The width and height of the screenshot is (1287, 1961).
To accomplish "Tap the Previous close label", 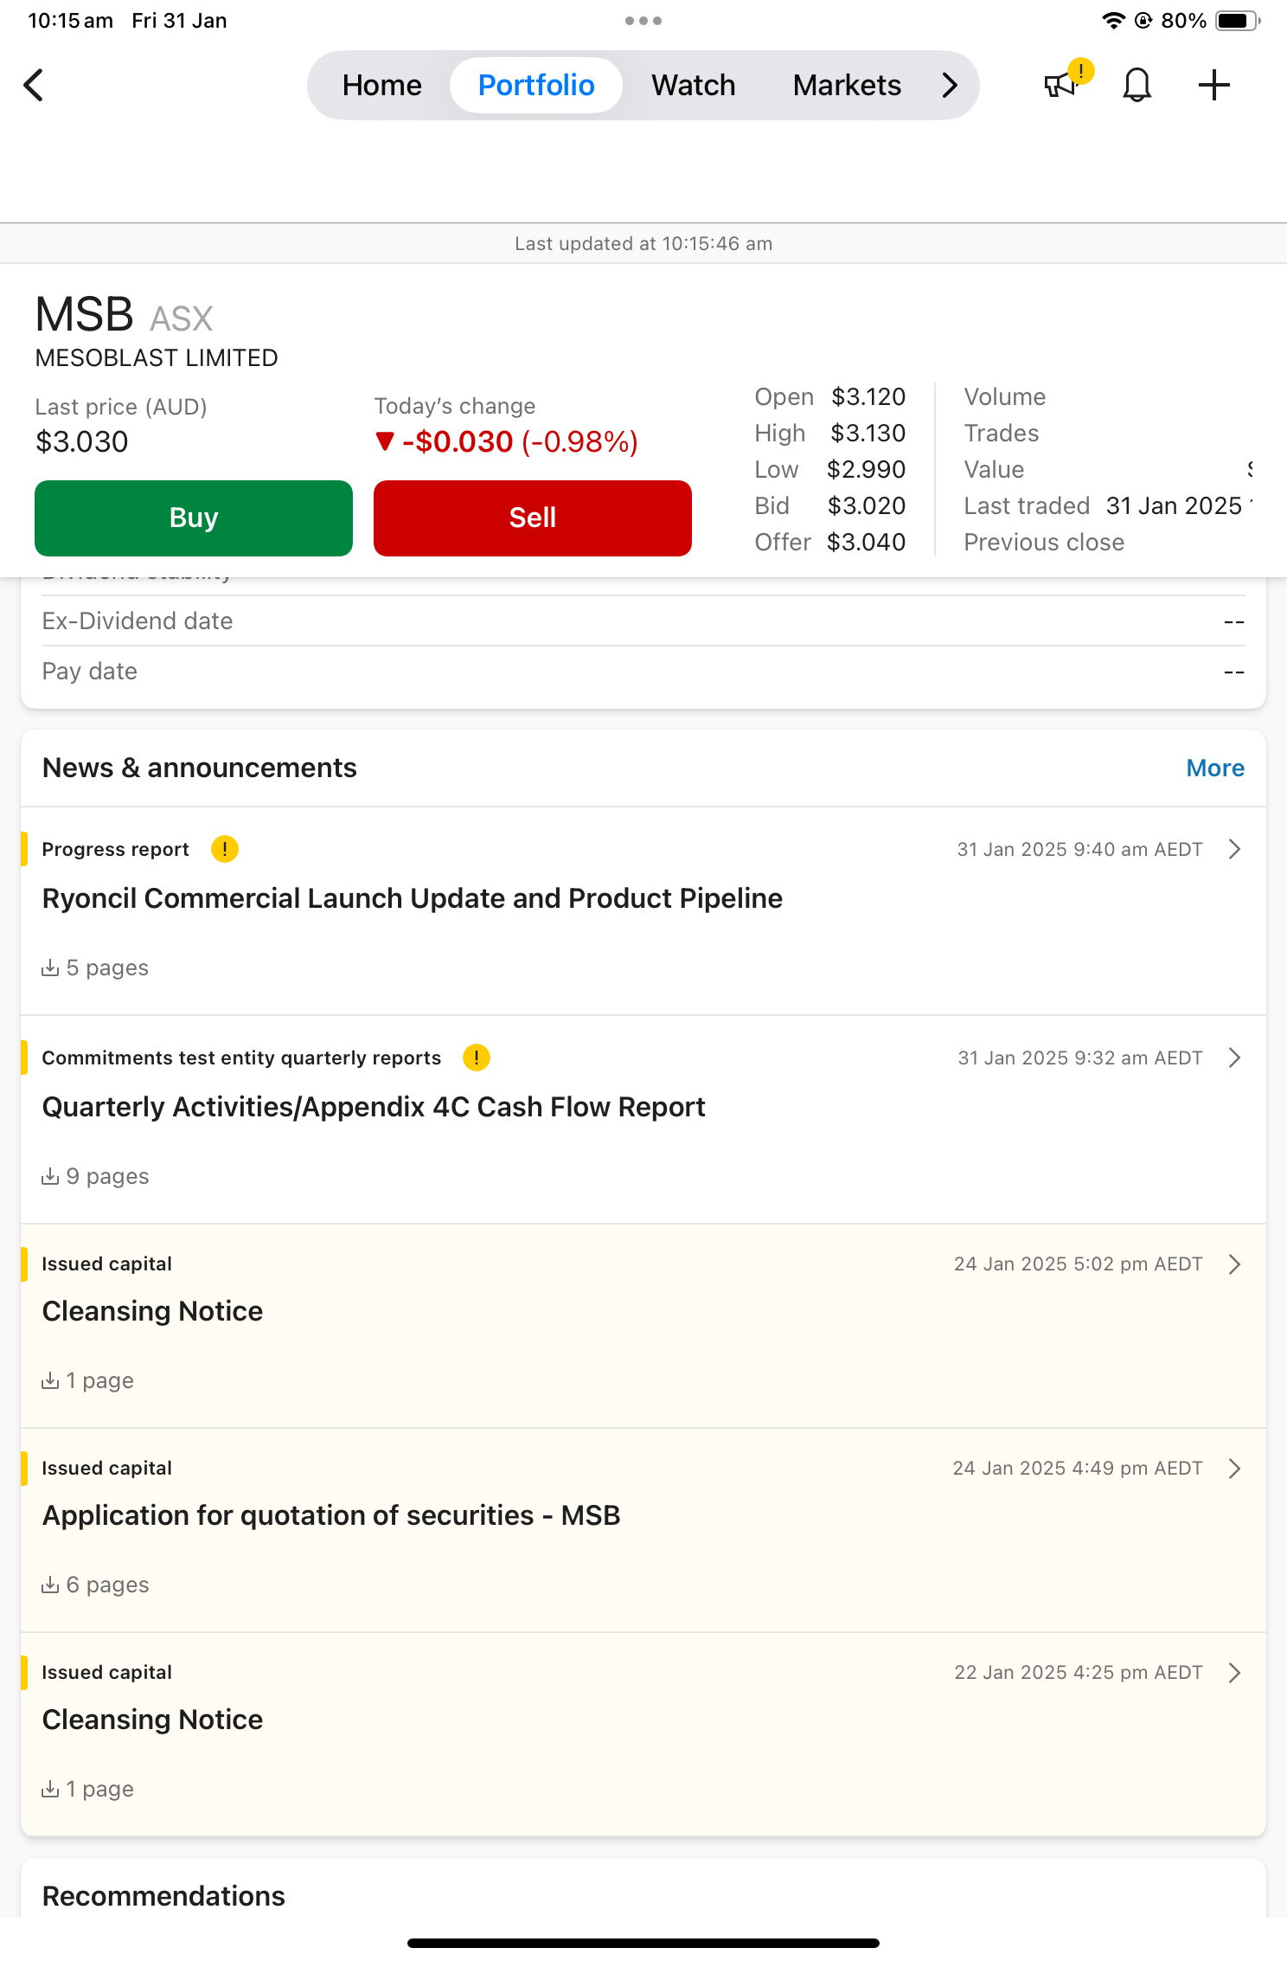I will pyautogui.click(x=1044, y=542).
